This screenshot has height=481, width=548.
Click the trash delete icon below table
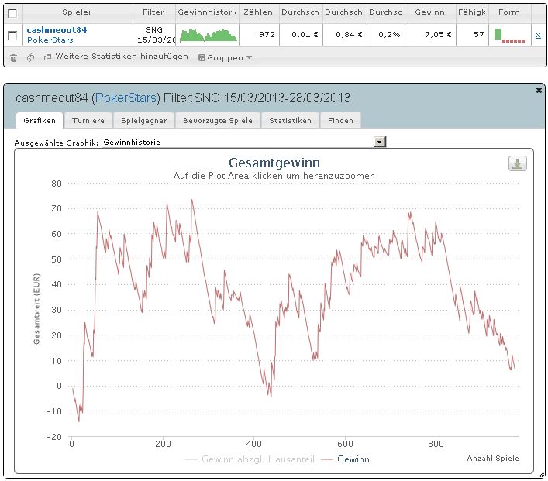click(x=13, y=58)
